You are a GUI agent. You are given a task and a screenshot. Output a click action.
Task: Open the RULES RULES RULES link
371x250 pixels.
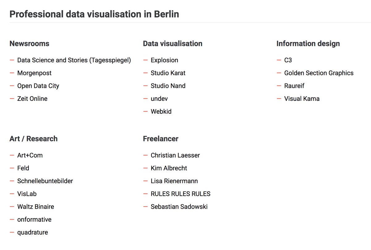[181, 194]
